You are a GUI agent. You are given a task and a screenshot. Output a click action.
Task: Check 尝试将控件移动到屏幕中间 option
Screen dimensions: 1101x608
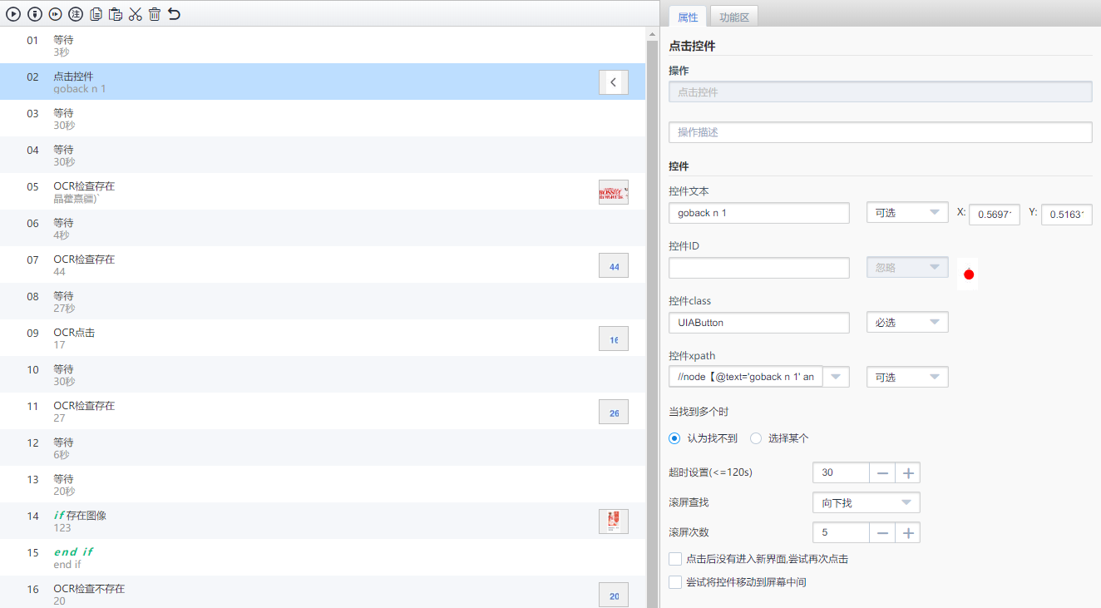click(x=675, y=582)
